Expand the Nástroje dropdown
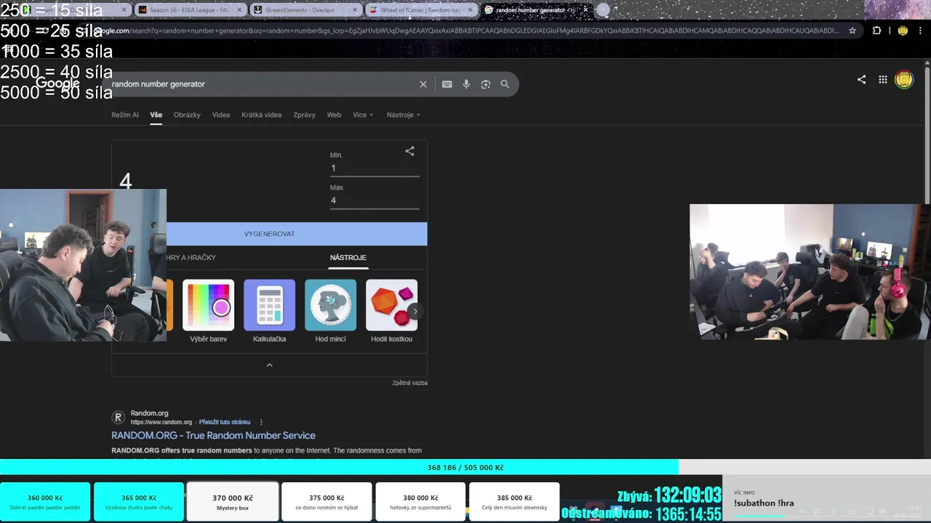 tap(404, 115)
